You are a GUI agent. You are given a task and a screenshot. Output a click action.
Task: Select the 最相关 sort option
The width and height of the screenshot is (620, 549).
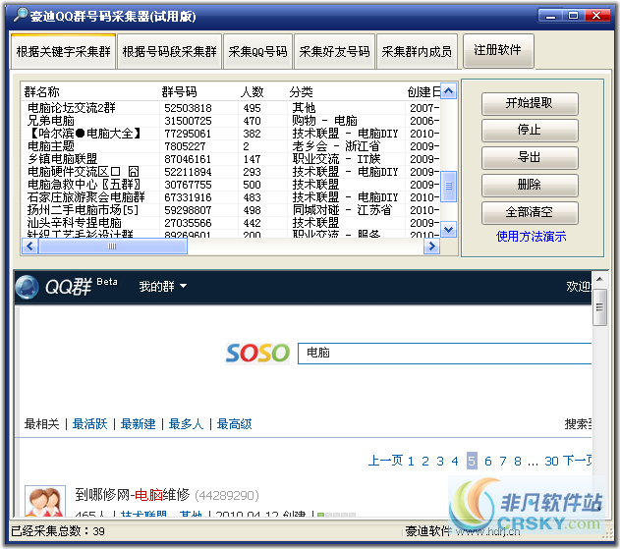click(41, 424)
